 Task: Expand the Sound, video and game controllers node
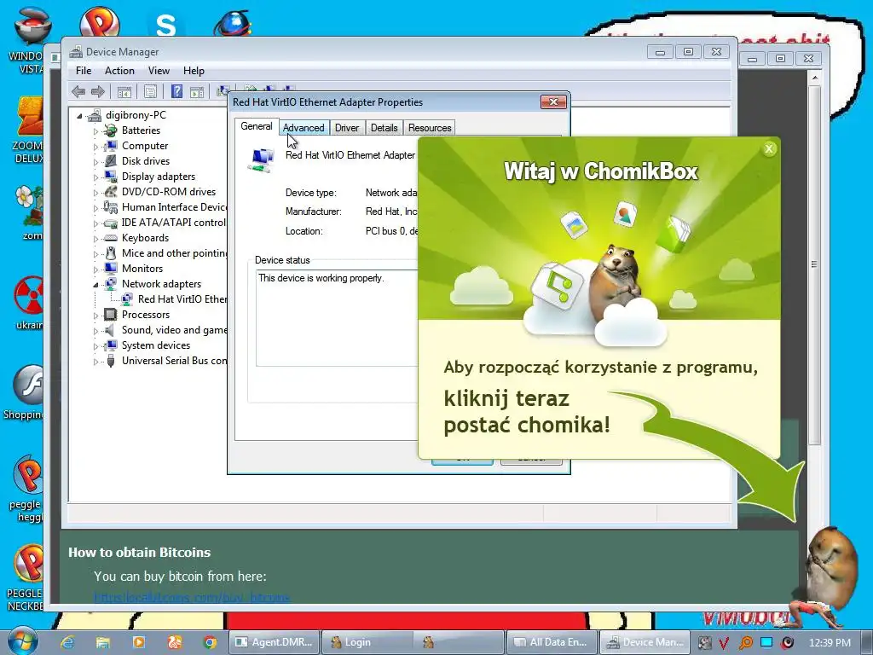coord(95,331)
